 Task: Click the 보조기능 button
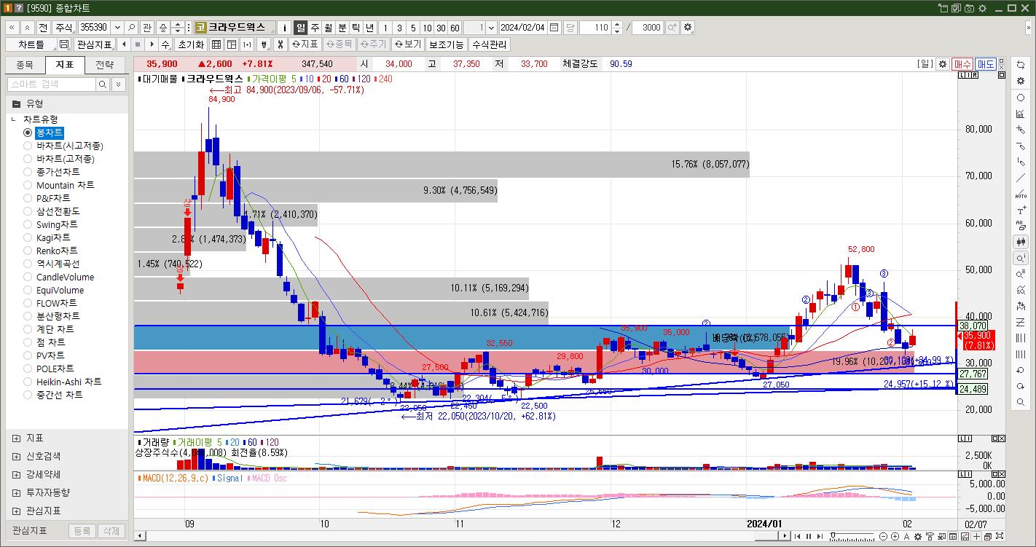446,44
